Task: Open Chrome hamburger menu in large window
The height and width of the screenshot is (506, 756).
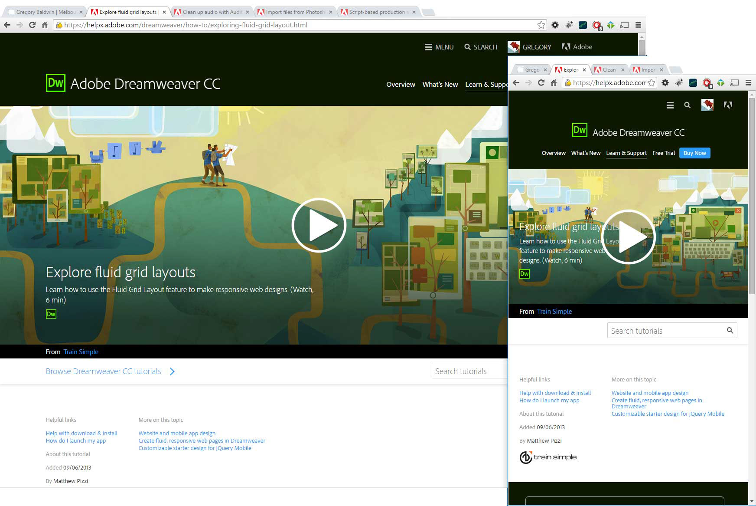Action: click(638, 25)
